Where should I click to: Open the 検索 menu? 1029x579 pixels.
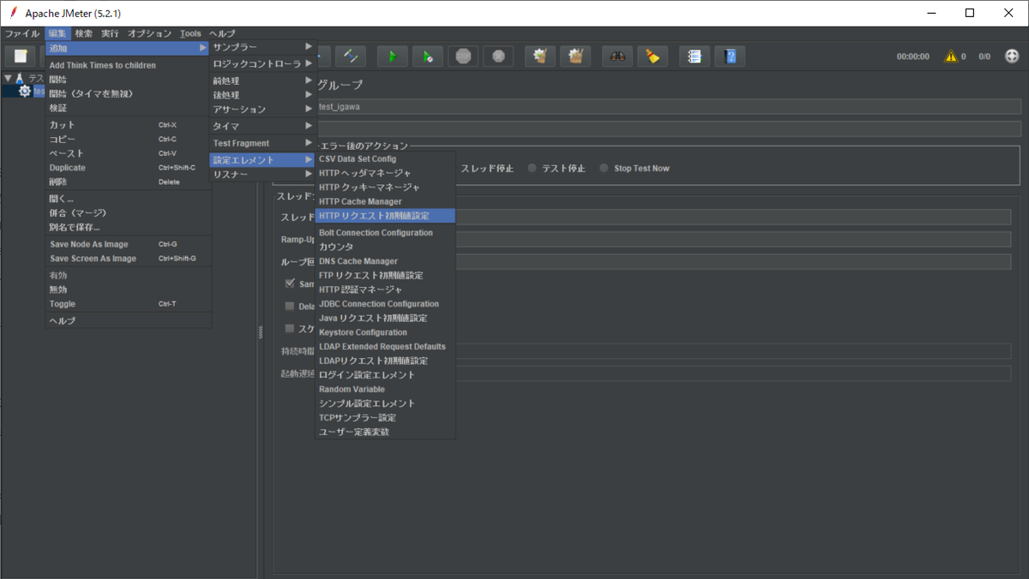pyautogui.click(x=83, y=33)
